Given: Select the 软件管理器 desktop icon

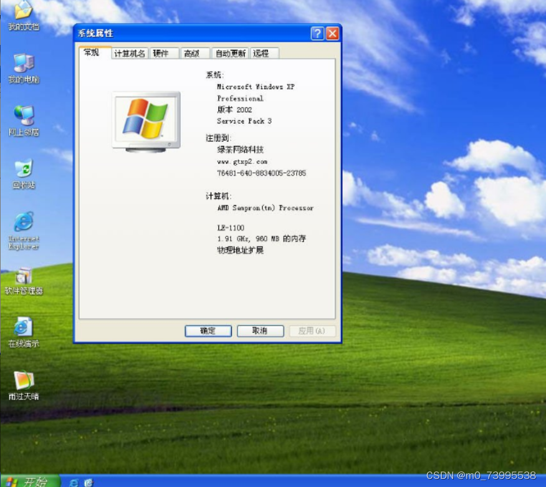Looking at the screenshot, I should tap(23, 281).
